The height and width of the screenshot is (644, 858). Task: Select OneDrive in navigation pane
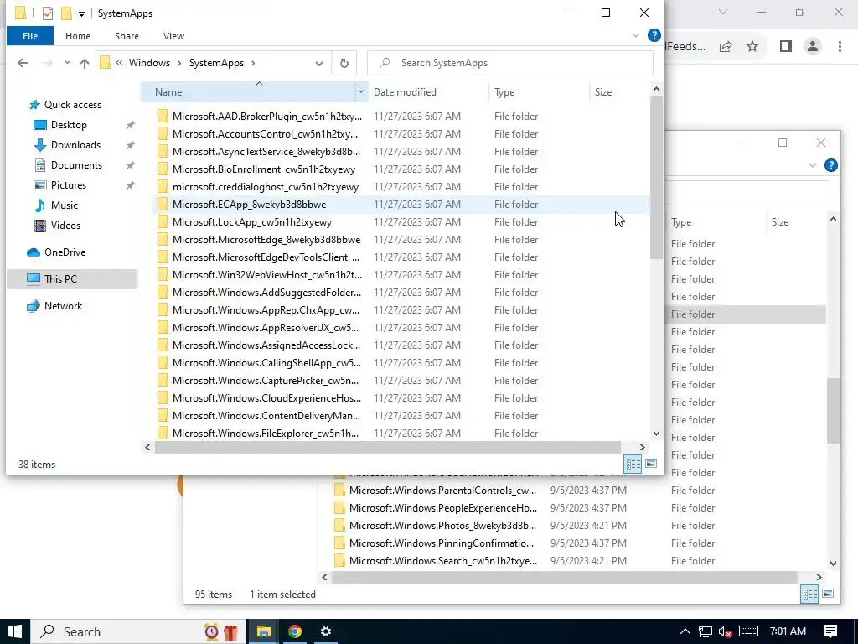point(65,252)
